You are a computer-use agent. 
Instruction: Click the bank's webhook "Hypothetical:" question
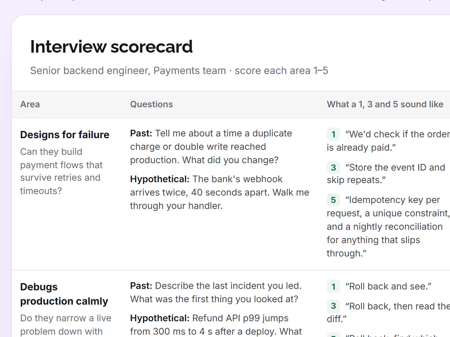pyautogui.click(x=220, y=192)
